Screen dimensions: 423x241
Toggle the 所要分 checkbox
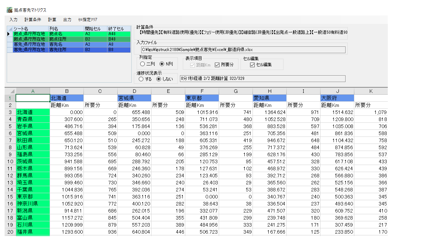click(217, 65)
